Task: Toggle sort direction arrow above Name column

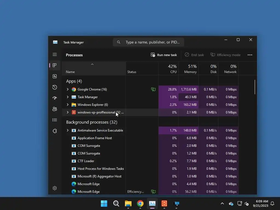Action: (x=92, y=64)
